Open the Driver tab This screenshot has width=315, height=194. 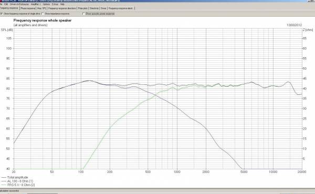[103, 8]
